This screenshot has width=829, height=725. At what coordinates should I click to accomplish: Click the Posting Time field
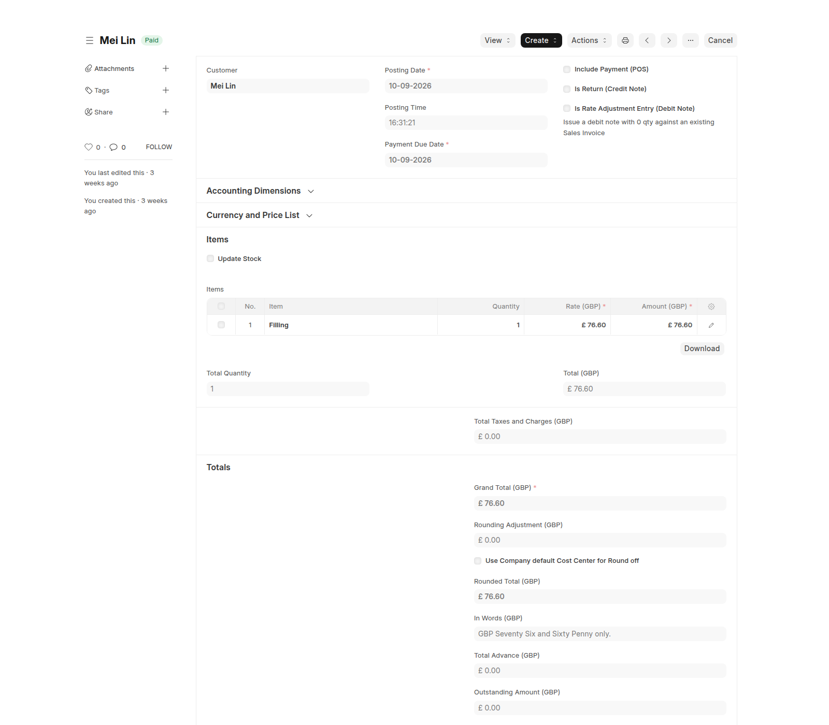click(x=466, y=123)
